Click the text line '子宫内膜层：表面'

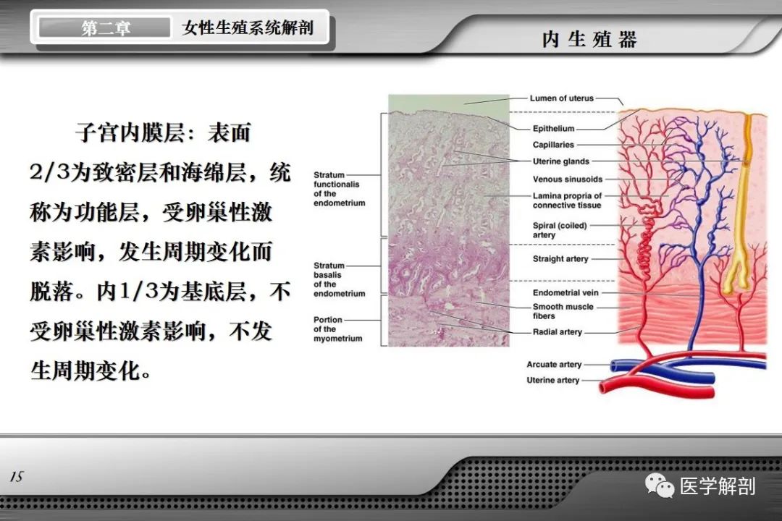[x=163, y=133]
